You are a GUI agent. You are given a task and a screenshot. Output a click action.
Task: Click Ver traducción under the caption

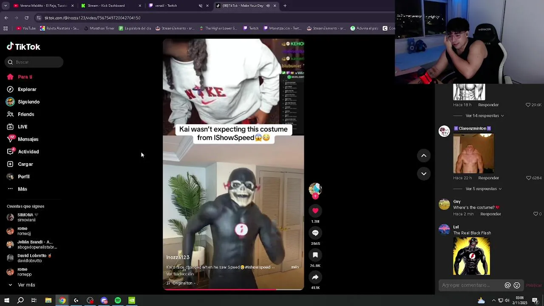click(x=179, y=274)
